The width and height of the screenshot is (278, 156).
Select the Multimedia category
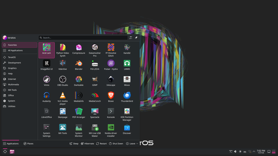click(20, 84)
